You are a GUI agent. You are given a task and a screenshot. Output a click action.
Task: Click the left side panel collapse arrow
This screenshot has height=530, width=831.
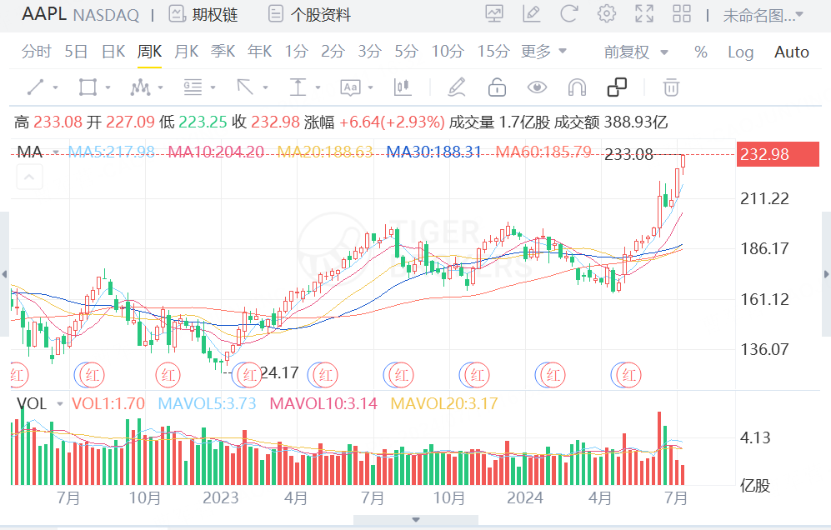(x=4, y=274)
